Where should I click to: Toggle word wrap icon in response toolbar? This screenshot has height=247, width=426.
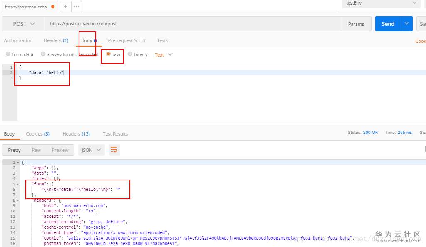click(x=114, y=150)
